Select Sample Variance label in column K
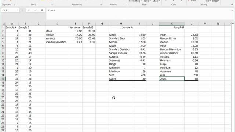 tap(172, 53)
